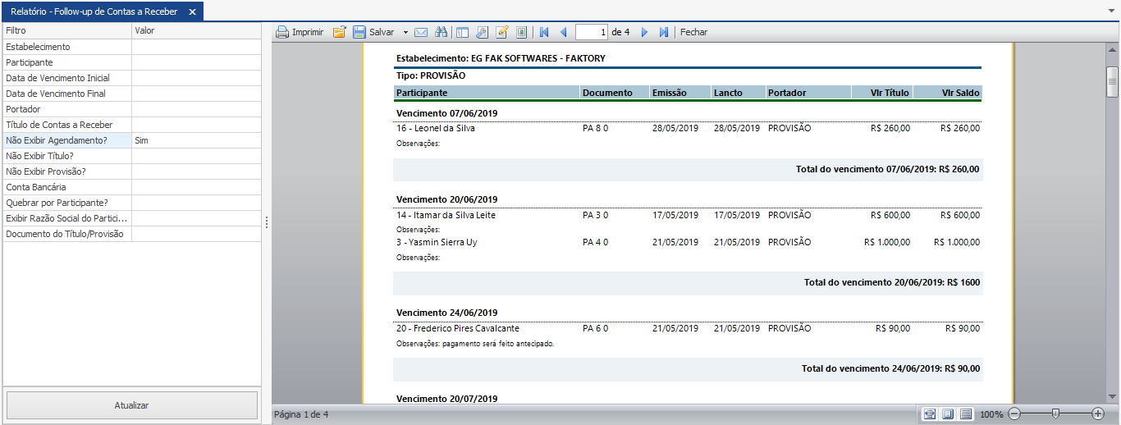Open the tab list arrow at top right
This screenshot has width=1121, height=425.
[1111, 11]
